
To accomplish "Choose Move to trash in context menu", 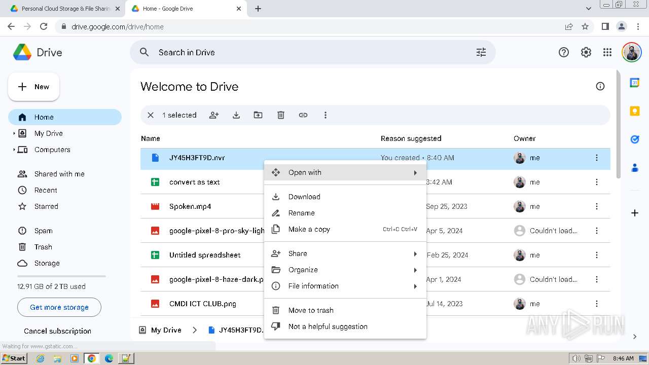I will (x=345, y=310).
